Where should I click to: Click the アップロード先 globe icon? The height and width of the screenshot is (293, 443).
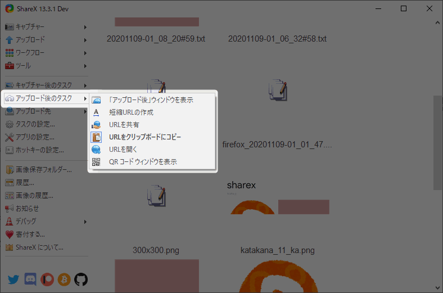click(x=10, y=111)
